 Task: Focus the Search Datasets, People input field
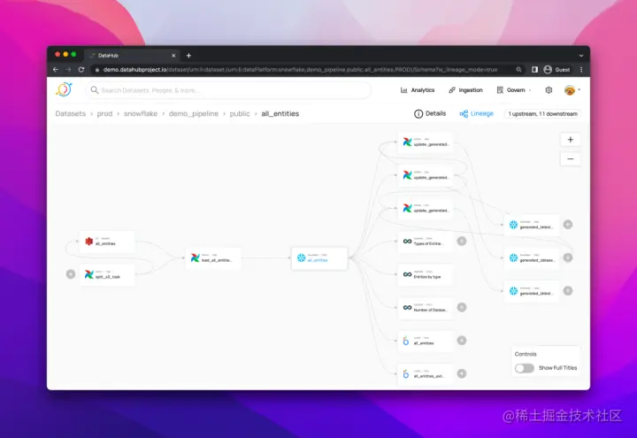coord(229,90)
